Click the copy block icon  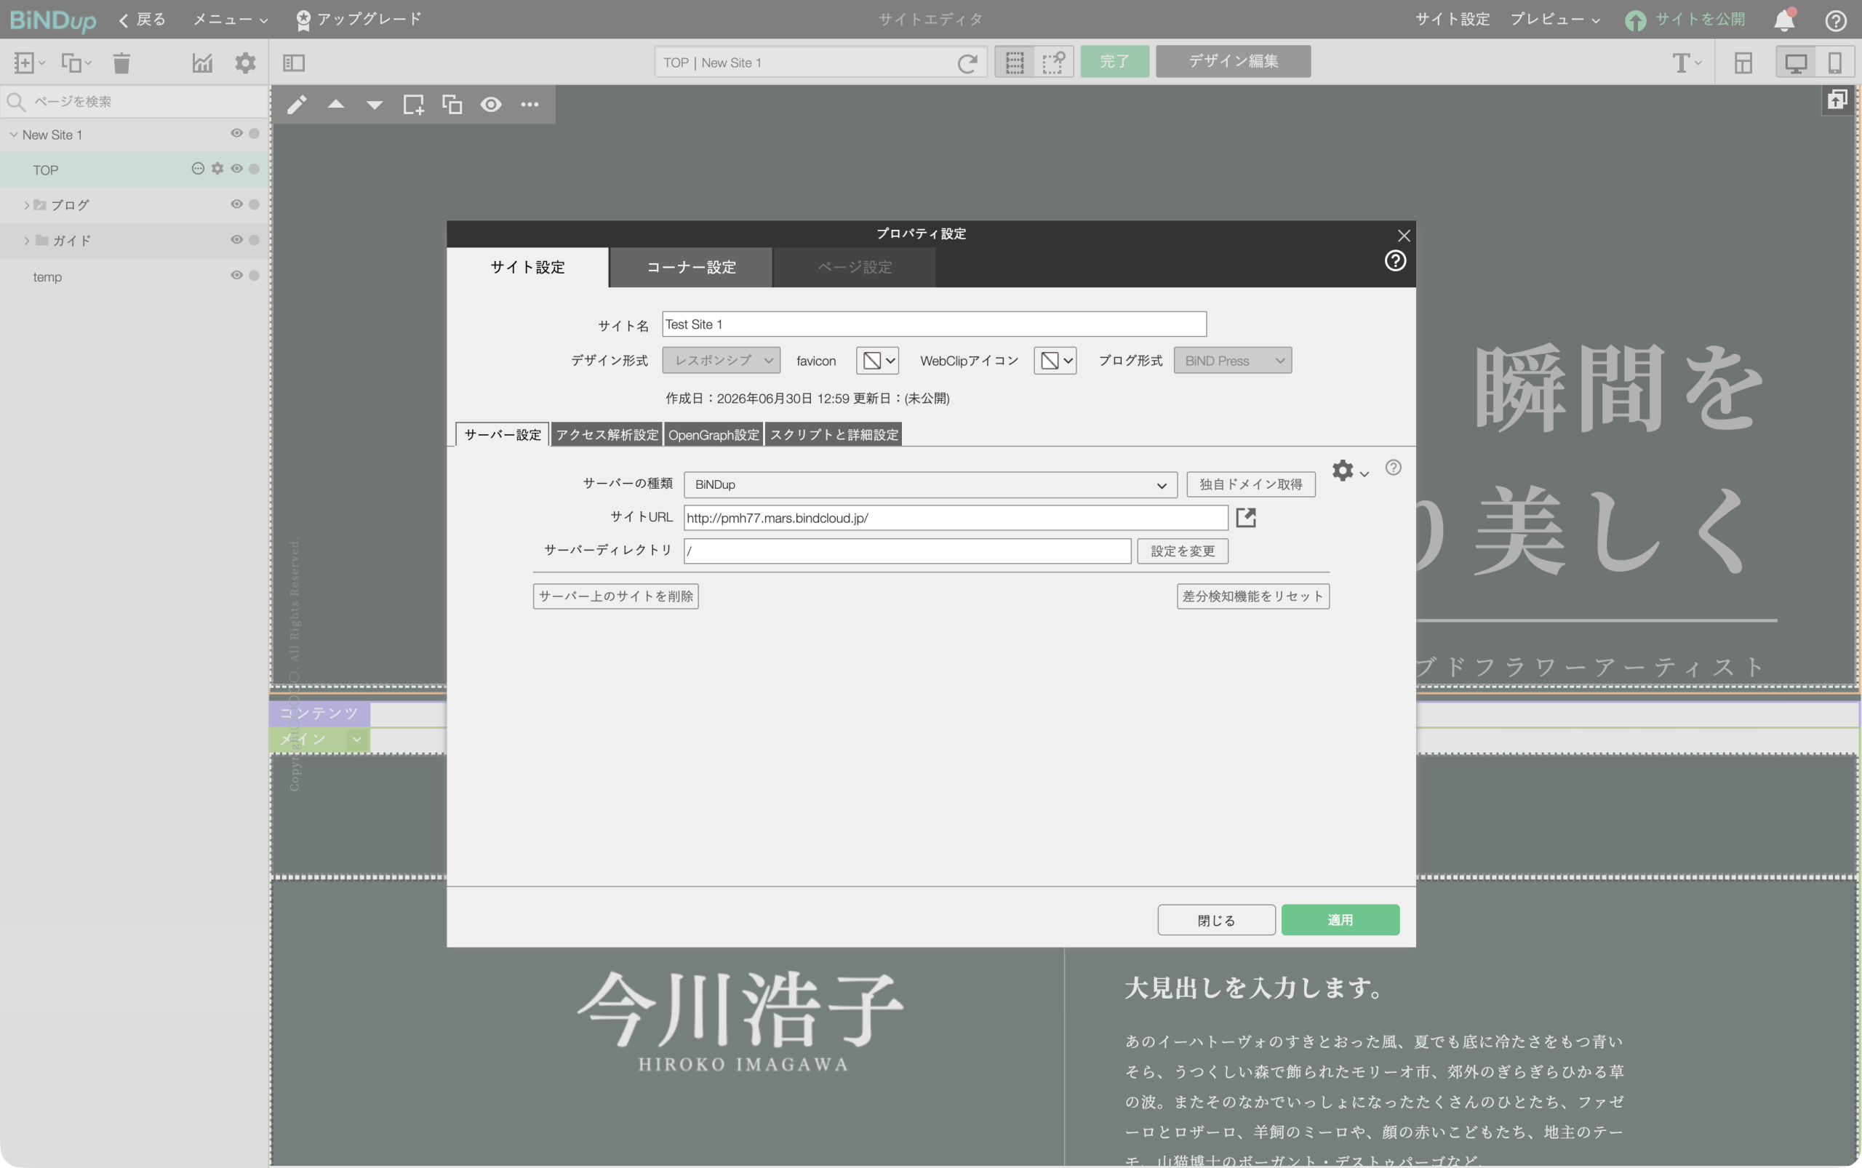coord(452,104)
